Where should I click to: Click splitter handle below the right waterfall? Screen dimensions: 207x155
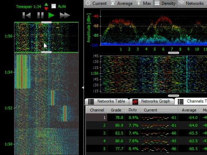(x=173, y=95)
